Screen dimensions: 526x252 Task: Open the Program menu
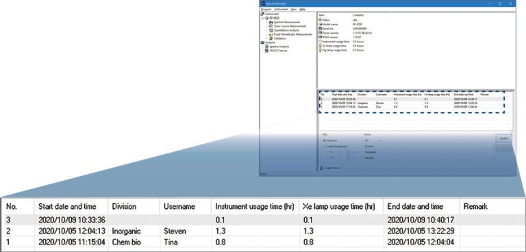pos(266,9)
